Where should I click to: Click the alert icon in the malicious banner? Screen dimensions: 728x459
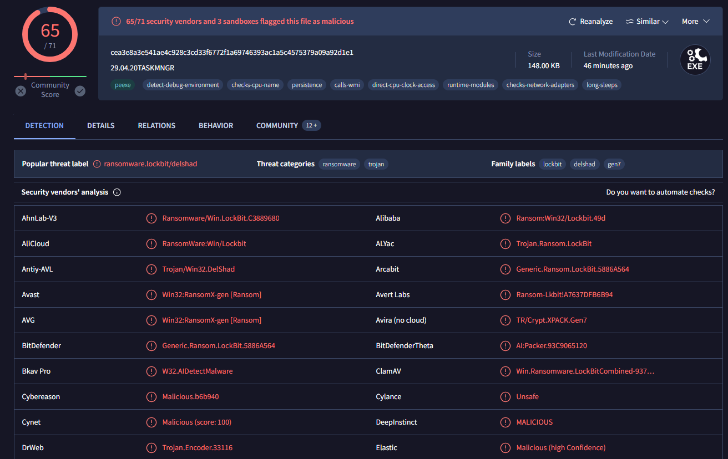click(116, 22)
